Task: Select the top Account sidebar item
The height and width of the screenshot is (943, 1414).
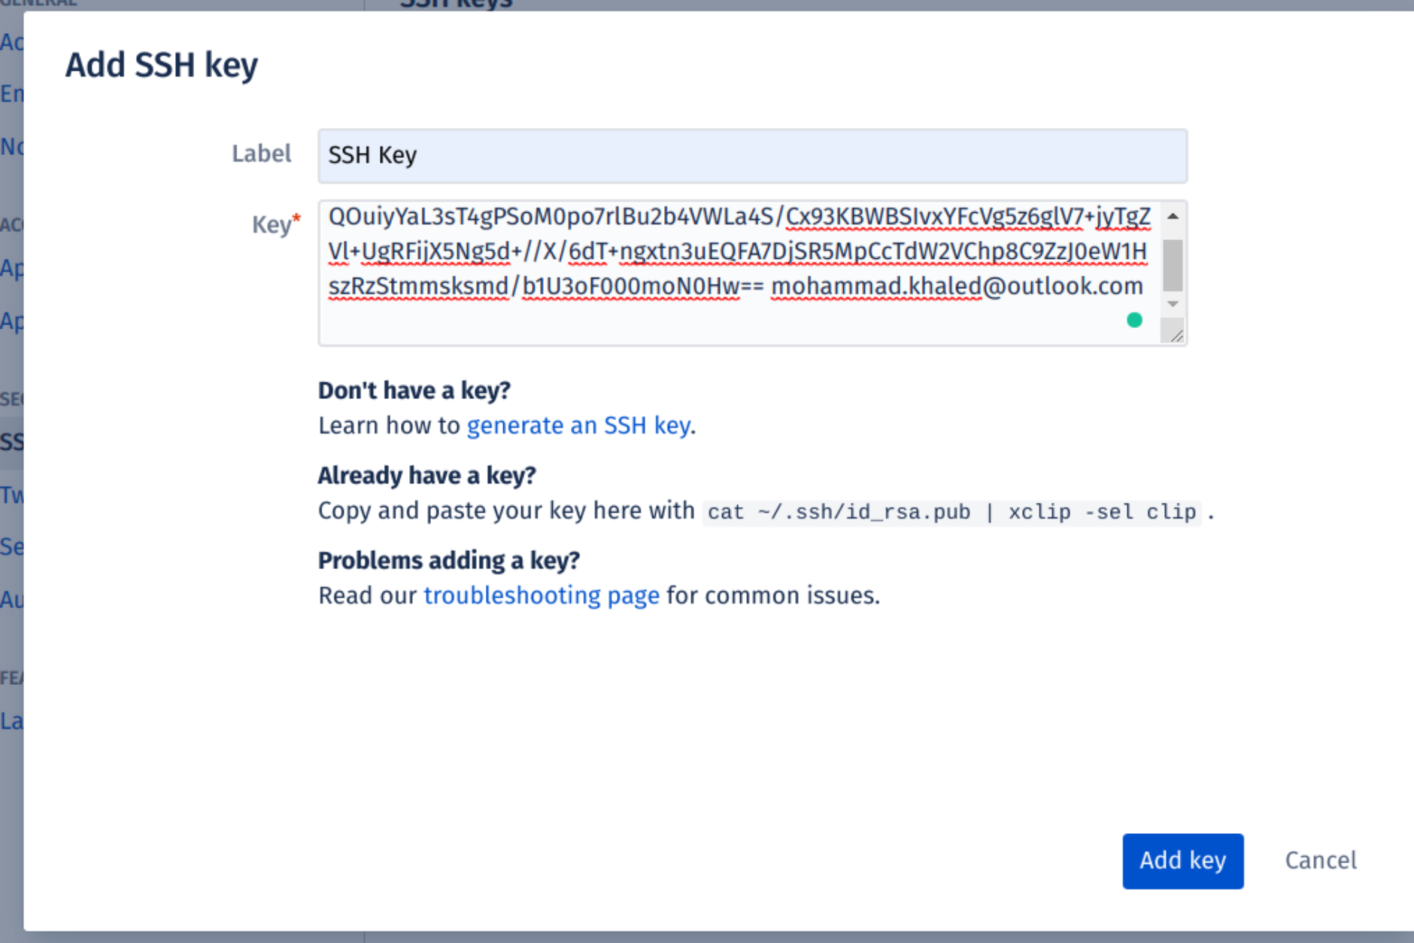Action: [x=9, y=41]
